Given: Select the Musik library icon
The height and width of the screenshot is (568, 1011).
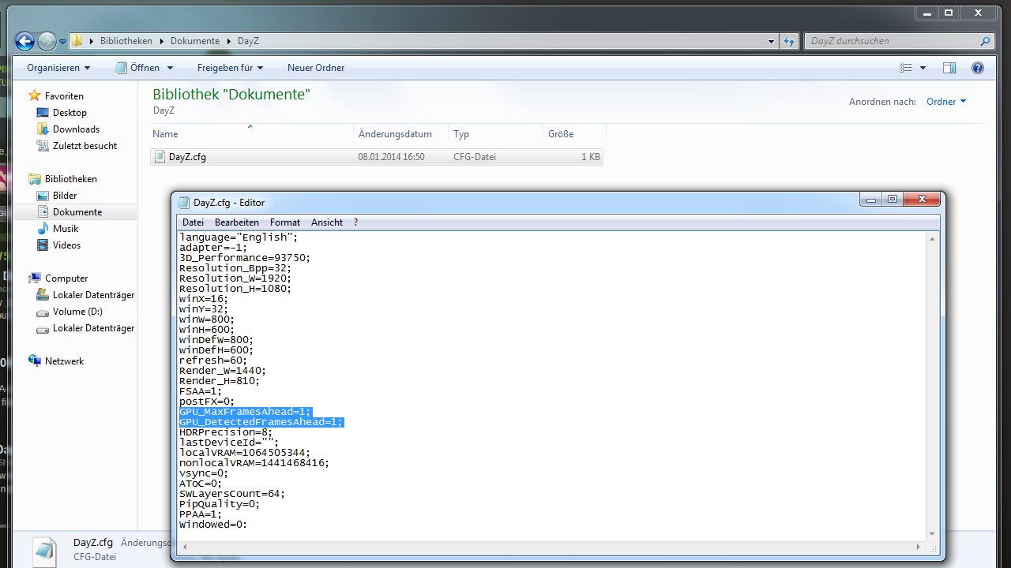Looking at the screenshot, I should pos(43,229).
